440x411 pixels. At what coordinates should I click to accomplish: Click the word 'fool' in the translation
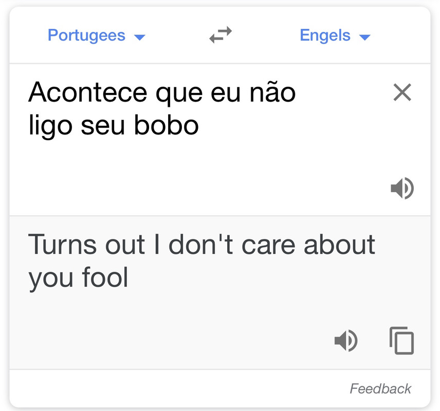pyautogui.click(x=105, y=277)
